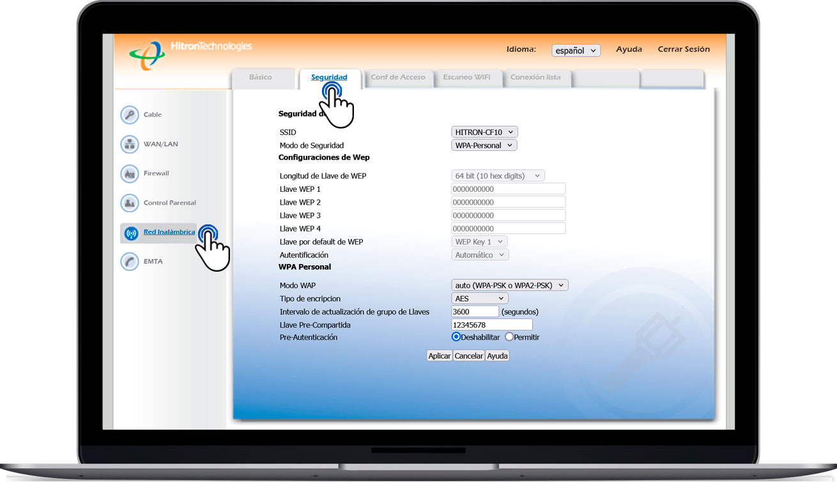Change Idioma language dropdown
Screen dimensions: 837x482
pyautogui.click(x=576, y=50)
